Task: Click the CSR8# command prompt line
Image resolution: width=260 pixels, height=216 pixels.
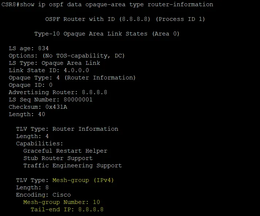Action: (107, 4)
